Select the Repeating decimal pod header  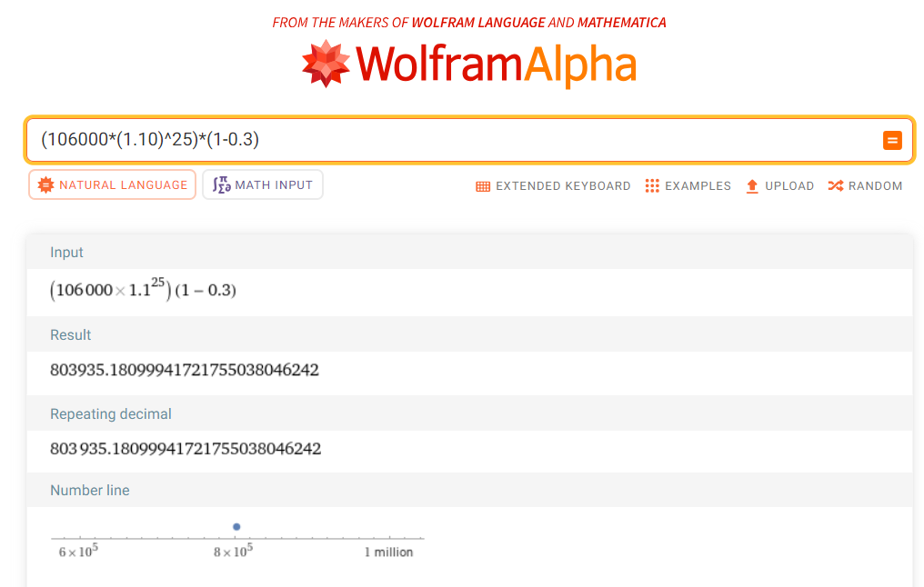pos(111,414)
